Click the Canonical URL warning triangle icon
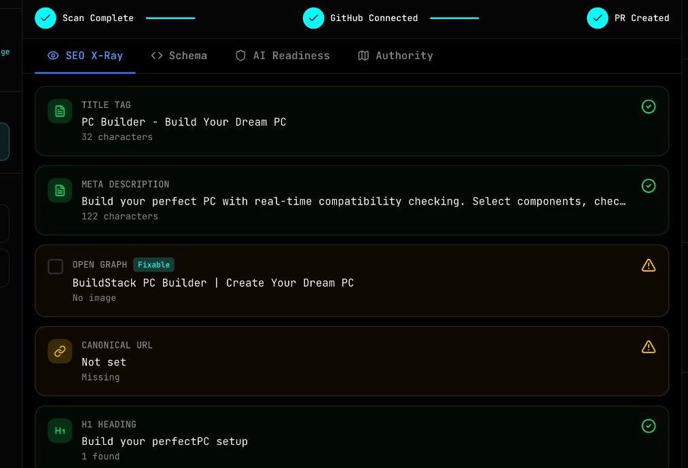 pyautogui.click(x=649, y=347)
